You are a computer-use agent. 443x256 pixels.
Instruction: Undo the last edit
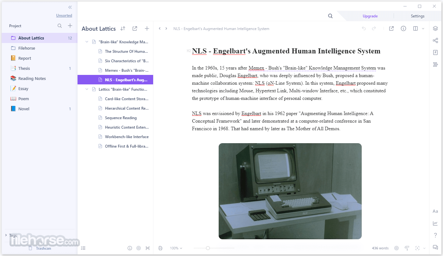(x=364, y=28)
